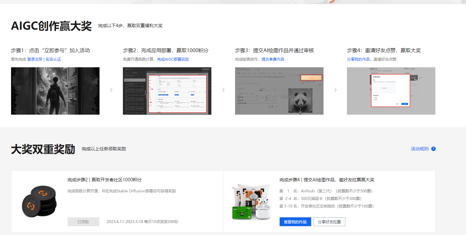Click the grayed 已领取 button
This screenshot has height=235, width=466.
(x=83, y=222)
